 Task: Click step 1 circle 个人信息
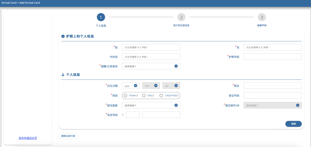coord(101,17)
